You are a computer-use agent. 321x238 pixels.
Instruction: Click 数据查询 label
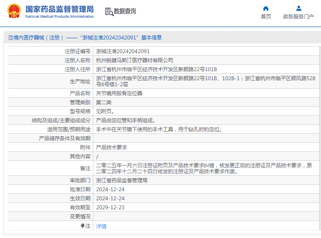(x=125, y=11)
